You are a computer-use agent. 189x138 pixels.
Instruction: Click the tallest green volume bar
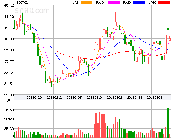tap(168, 123)
